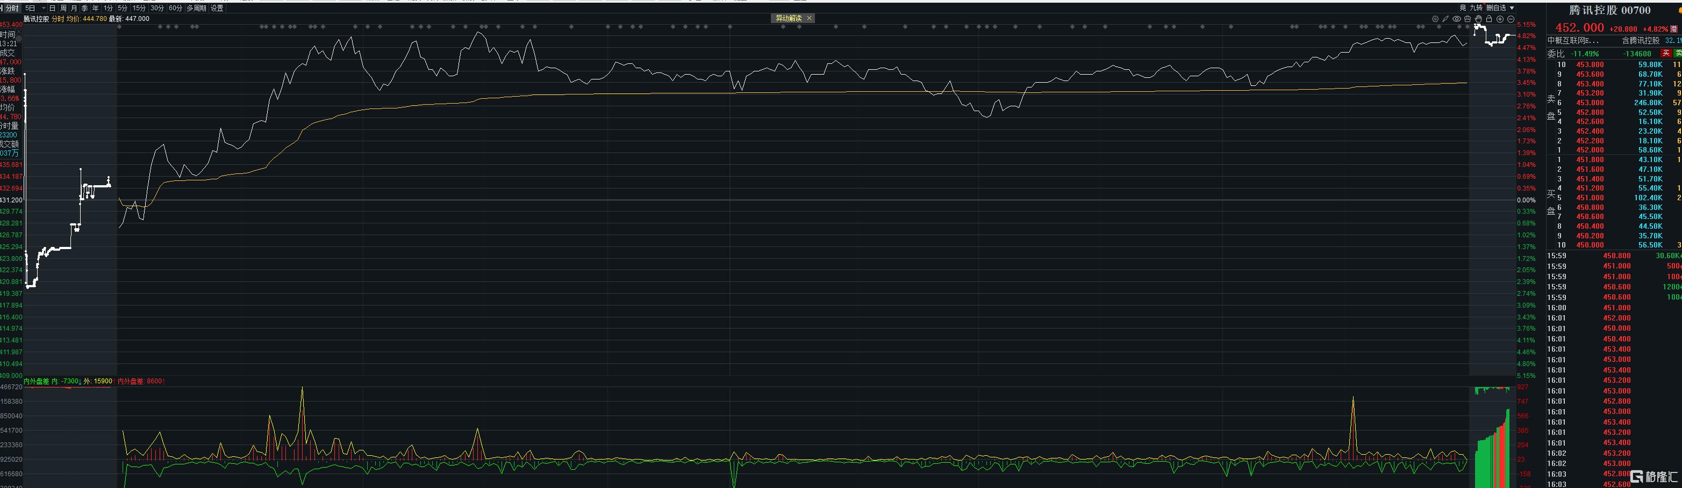The height and width of the screenshot is (488, 1682).
Task: Switch to 5日 chart tab
Action: point(30,8)
